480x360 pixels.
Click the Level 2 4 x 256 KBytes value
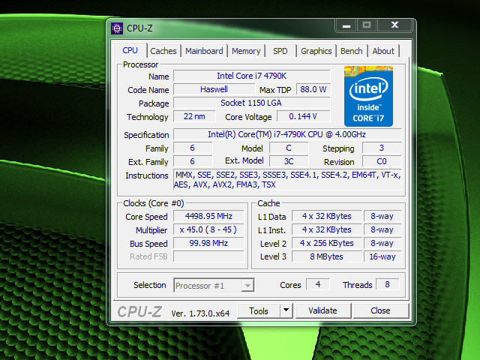point(327,243)
